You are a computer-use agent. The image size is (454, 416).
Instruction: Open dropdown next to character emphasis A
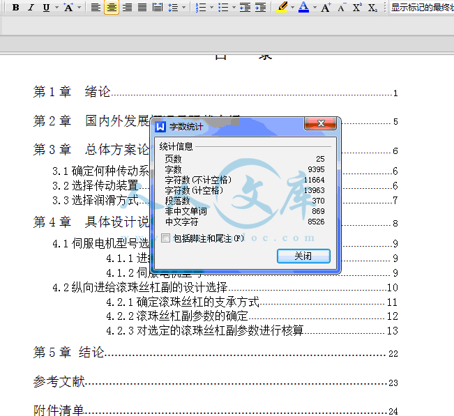coord(80,7)
